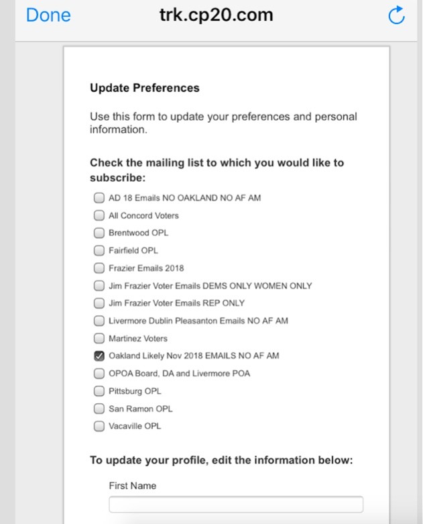
Task: Enable the Pittsburg OPL checkbox
Action: pos(99,391)
